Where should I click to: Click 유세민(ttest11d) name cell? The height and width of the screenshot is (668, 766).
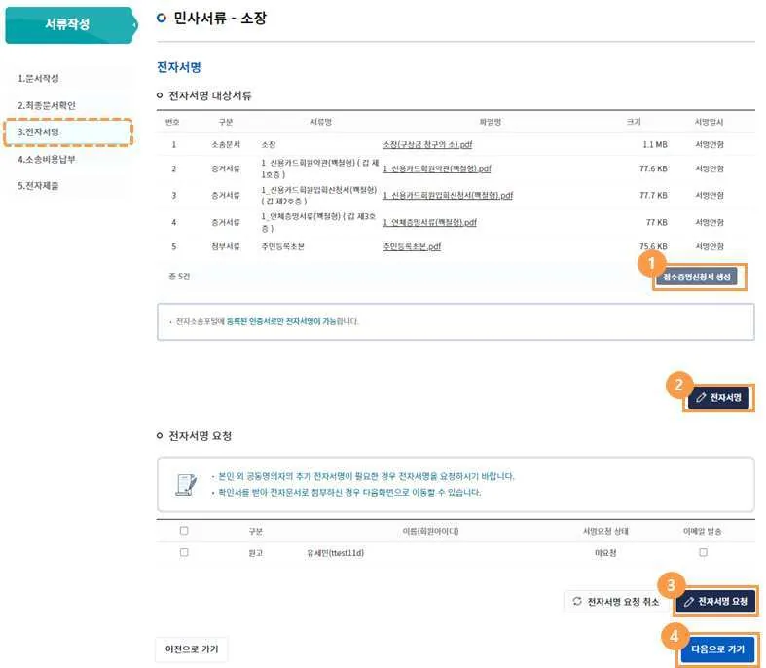[x=335, y=553]
